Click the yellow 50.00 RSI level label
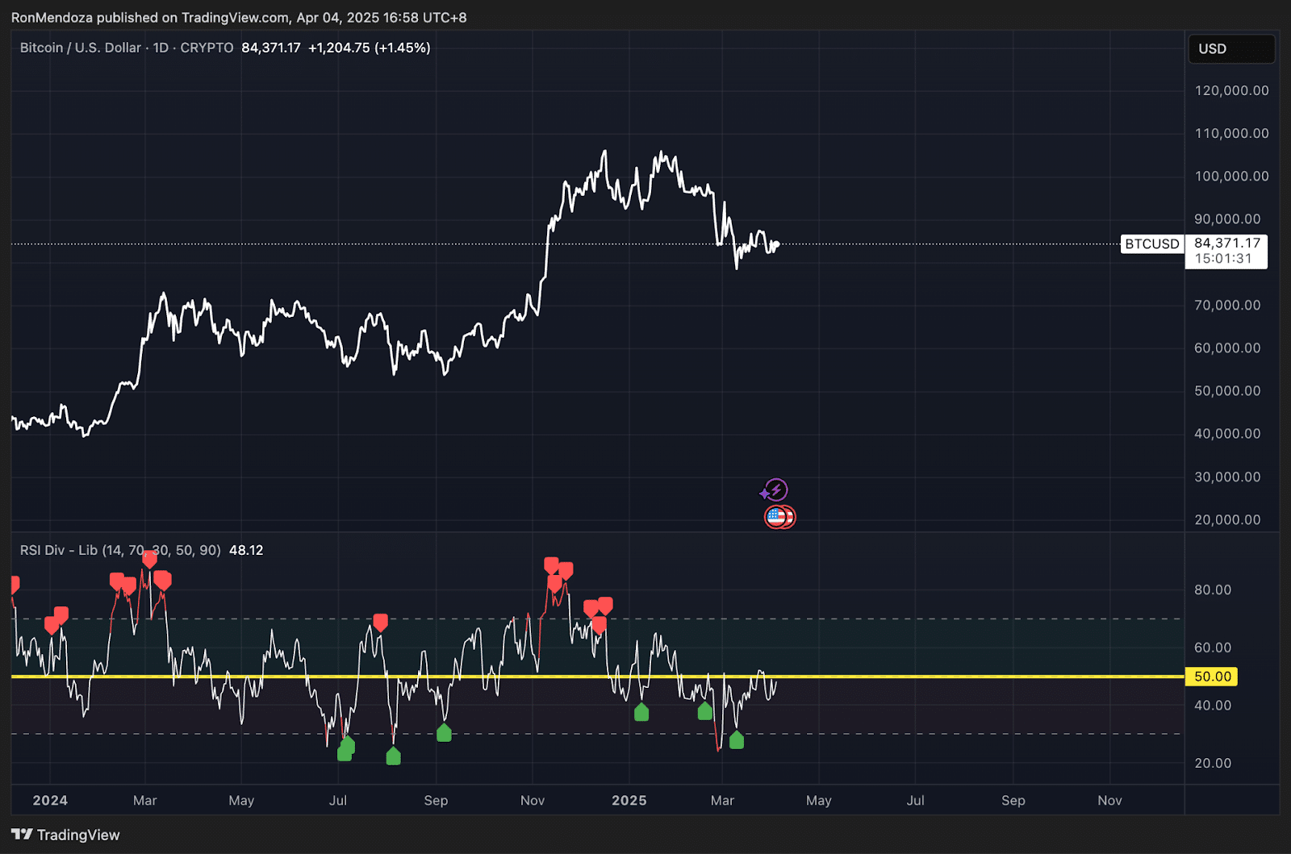The image size is (1291, 854). [1211, 677]
